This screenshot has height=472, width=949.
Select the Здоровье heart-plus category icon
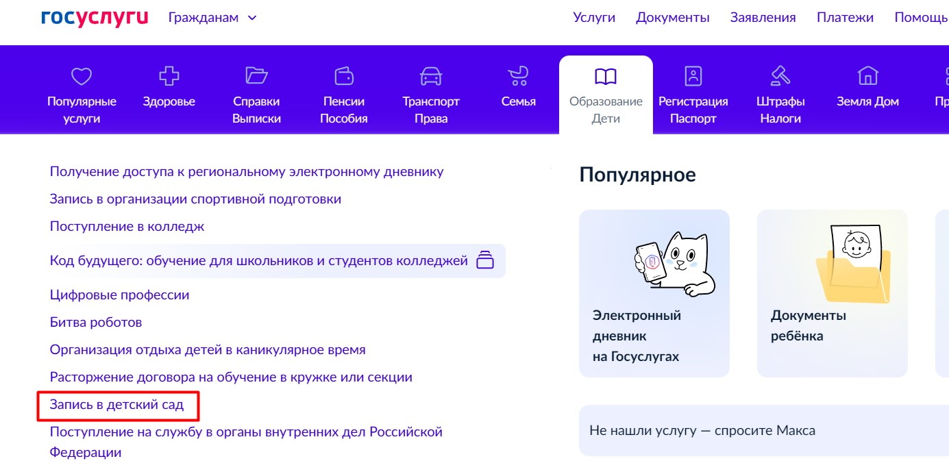(x=168, y=75)
